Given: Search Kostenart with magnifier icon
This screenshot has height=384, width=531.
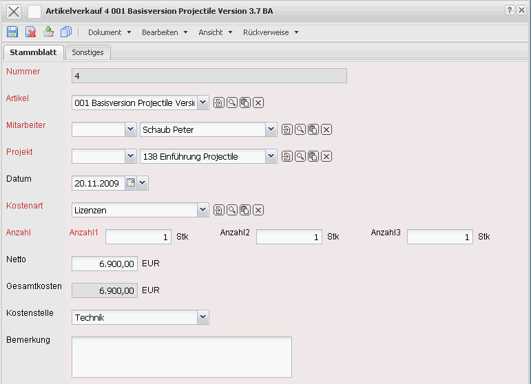Looking at the screenshot, I should pos(232,210).
